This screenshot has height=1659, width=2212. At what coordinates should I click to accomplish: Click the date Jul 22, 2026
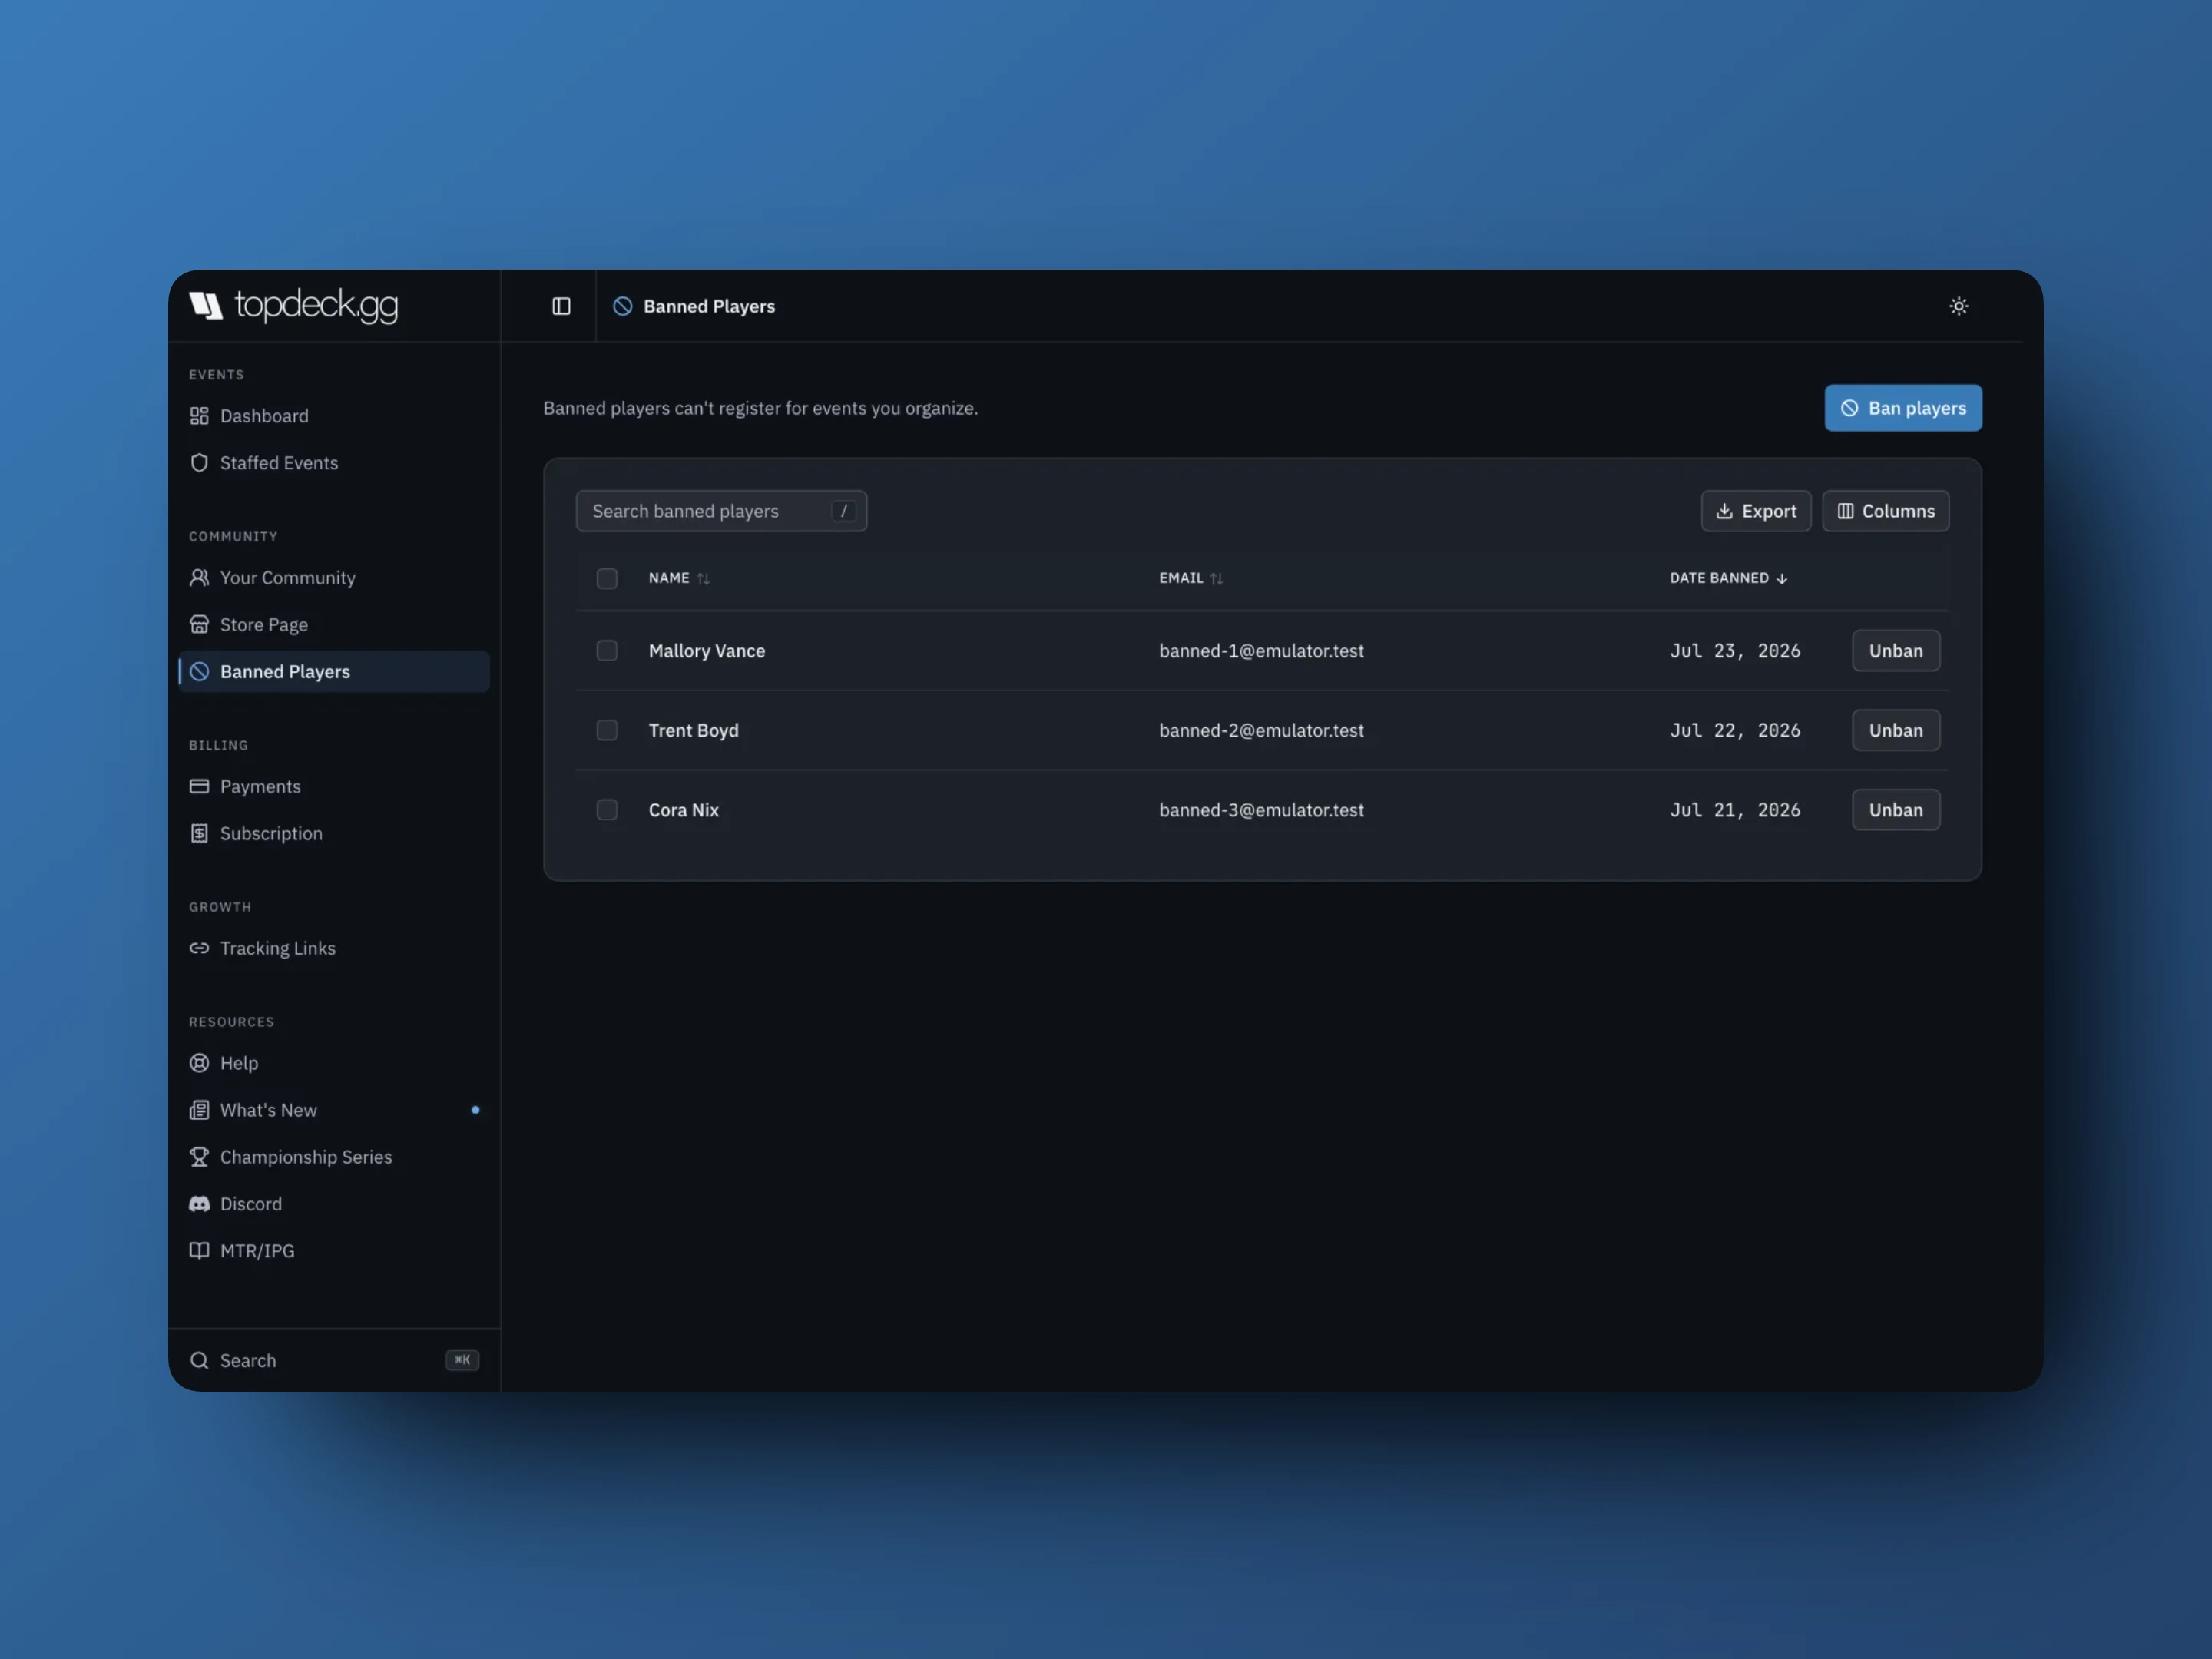pyautogui.click(x=1735, y=731)
